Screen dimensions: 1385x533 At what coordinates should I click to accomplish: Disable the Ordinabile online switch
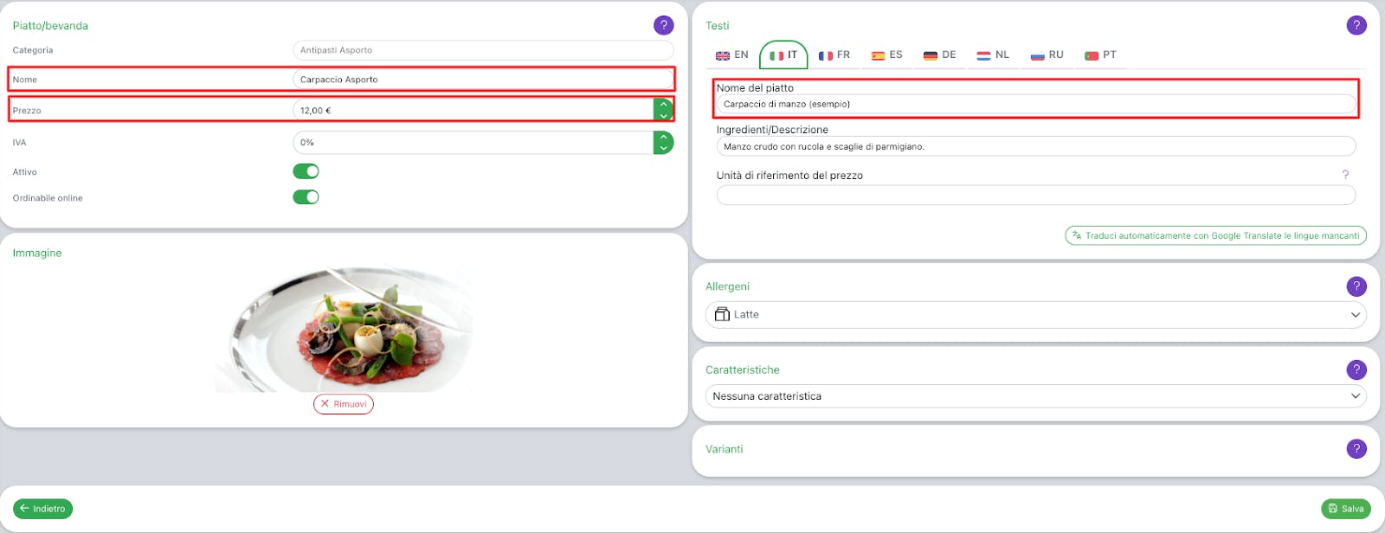(x=306, y=197)
